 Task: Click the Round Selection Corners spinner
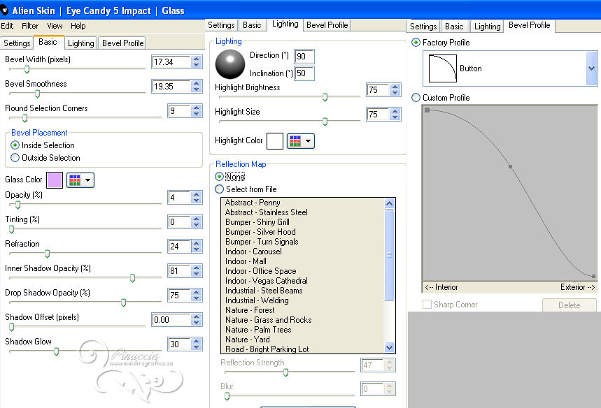196,111
